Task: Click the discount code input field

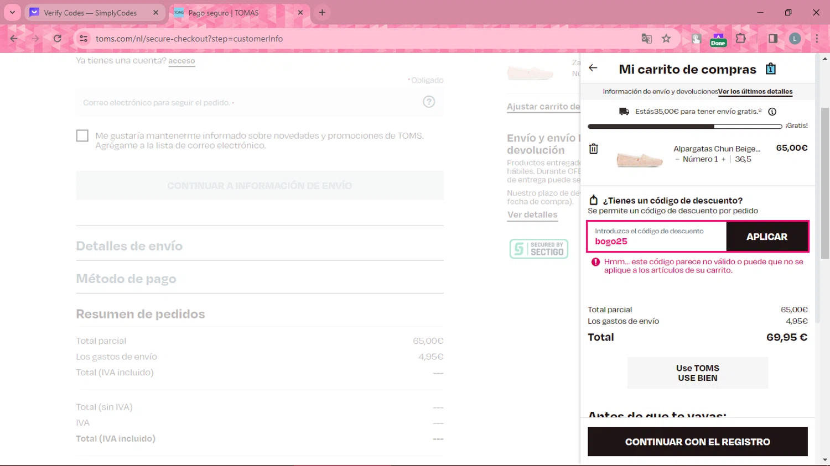Action: [x=657, y=237]
